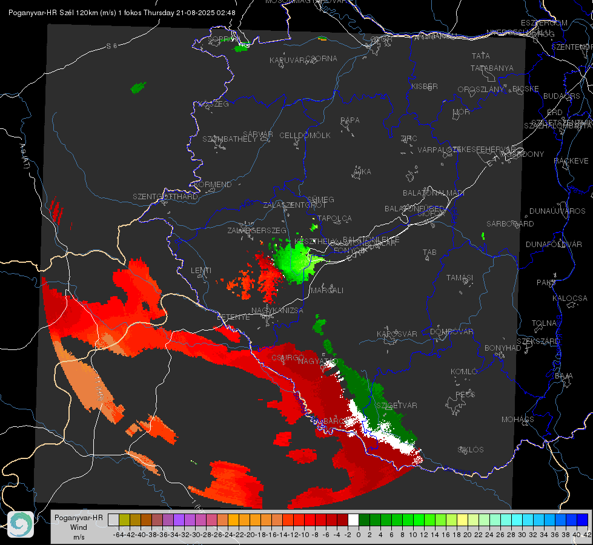Click the BALATONALMADI city label
Viewport: 593px width, 545px height.
(x=434, y=193)
